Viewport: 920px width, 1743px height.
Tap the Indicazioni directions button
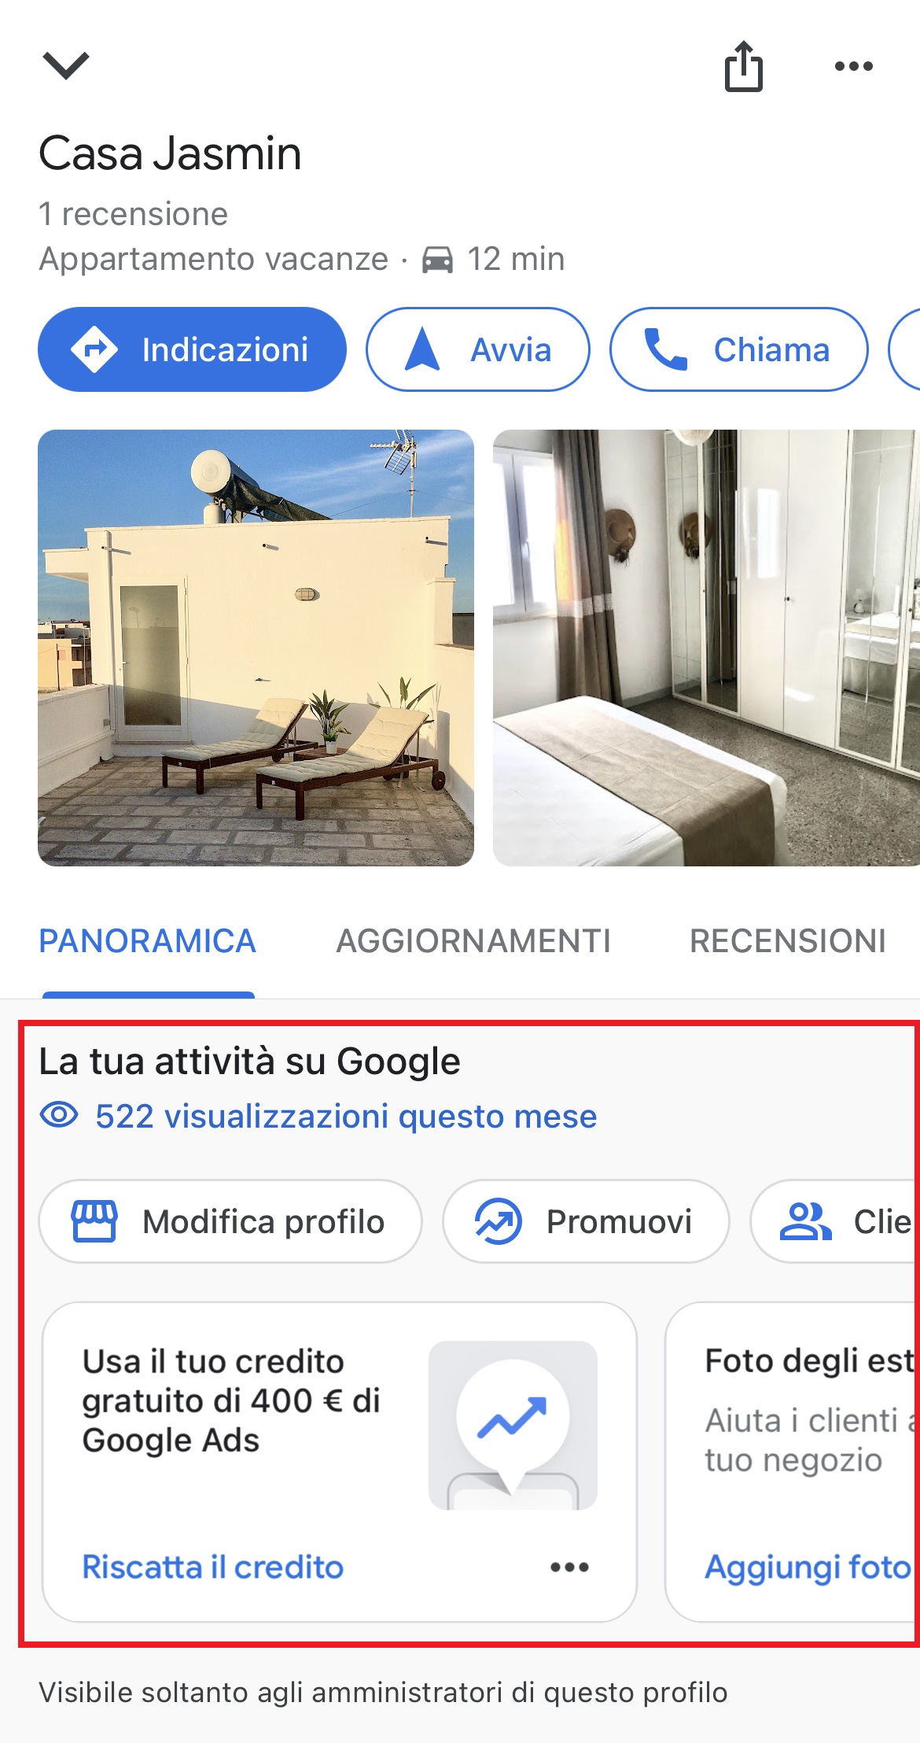point(192,349)
